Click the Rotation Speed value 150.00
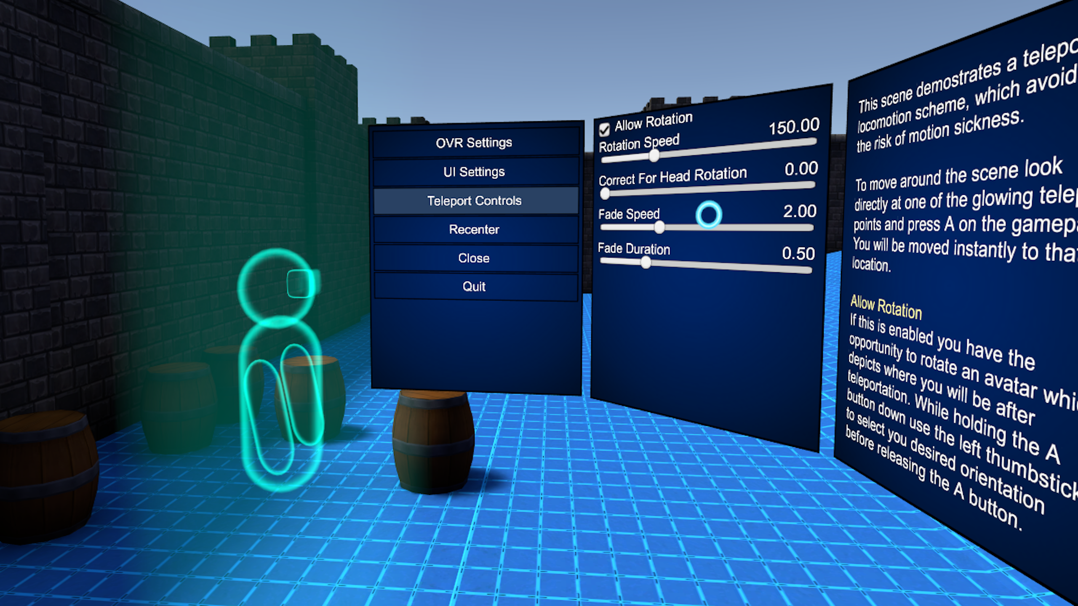 (794, 126)
